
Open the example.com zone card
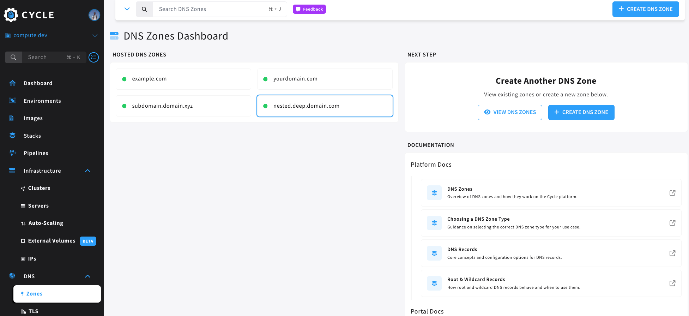183,79
